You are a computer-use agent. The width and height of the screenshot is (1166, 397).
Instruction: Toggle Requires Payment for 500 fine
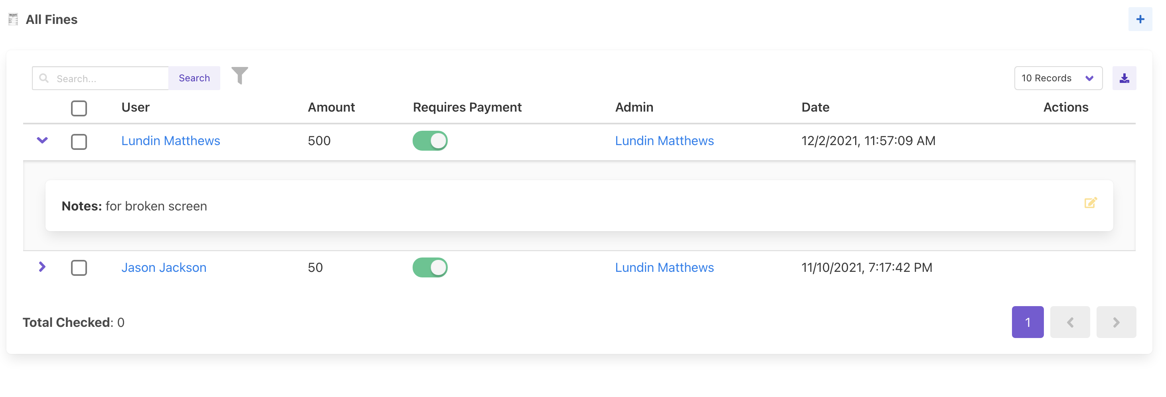point(429,141)
